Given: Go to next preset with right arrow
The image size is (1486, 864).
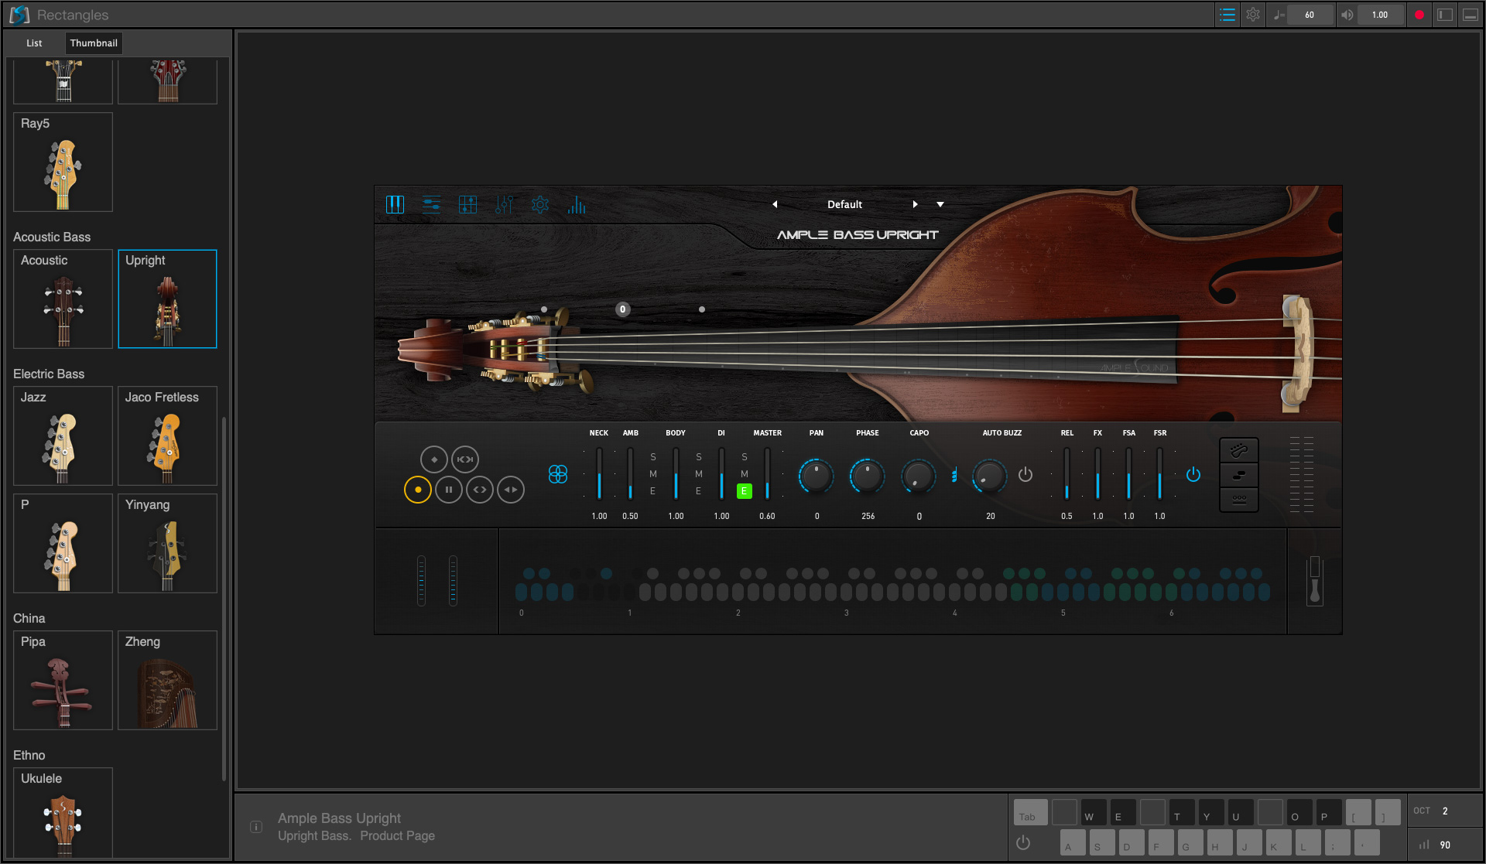Looking at the screenshot, I should coord(915,204).
